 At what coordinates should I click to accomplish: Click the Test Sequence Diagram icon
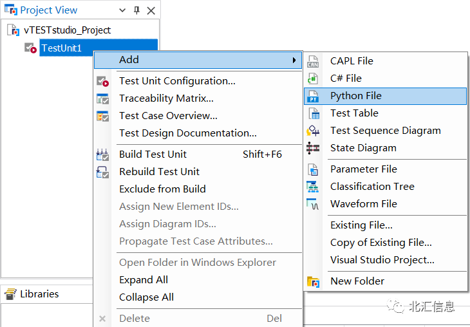(313, 131)
